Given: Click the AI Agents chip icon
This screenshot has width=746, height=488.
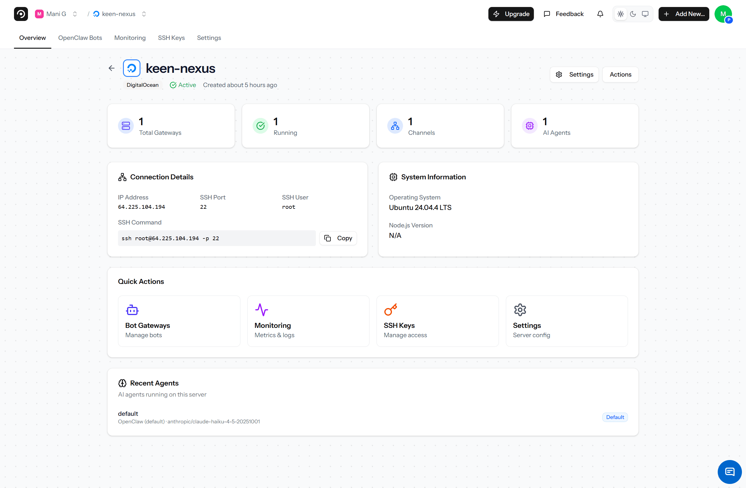Looking at the screenshot, I should [x=529, y=125].
